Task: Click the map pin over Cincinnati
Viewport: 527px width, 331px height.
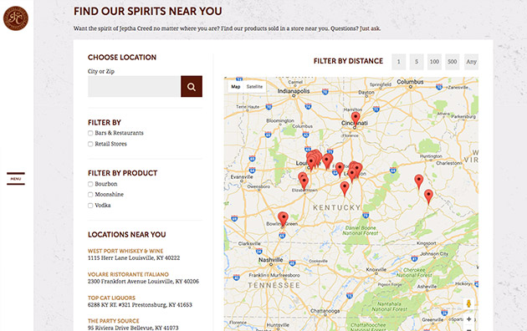Action: [356, 120]
